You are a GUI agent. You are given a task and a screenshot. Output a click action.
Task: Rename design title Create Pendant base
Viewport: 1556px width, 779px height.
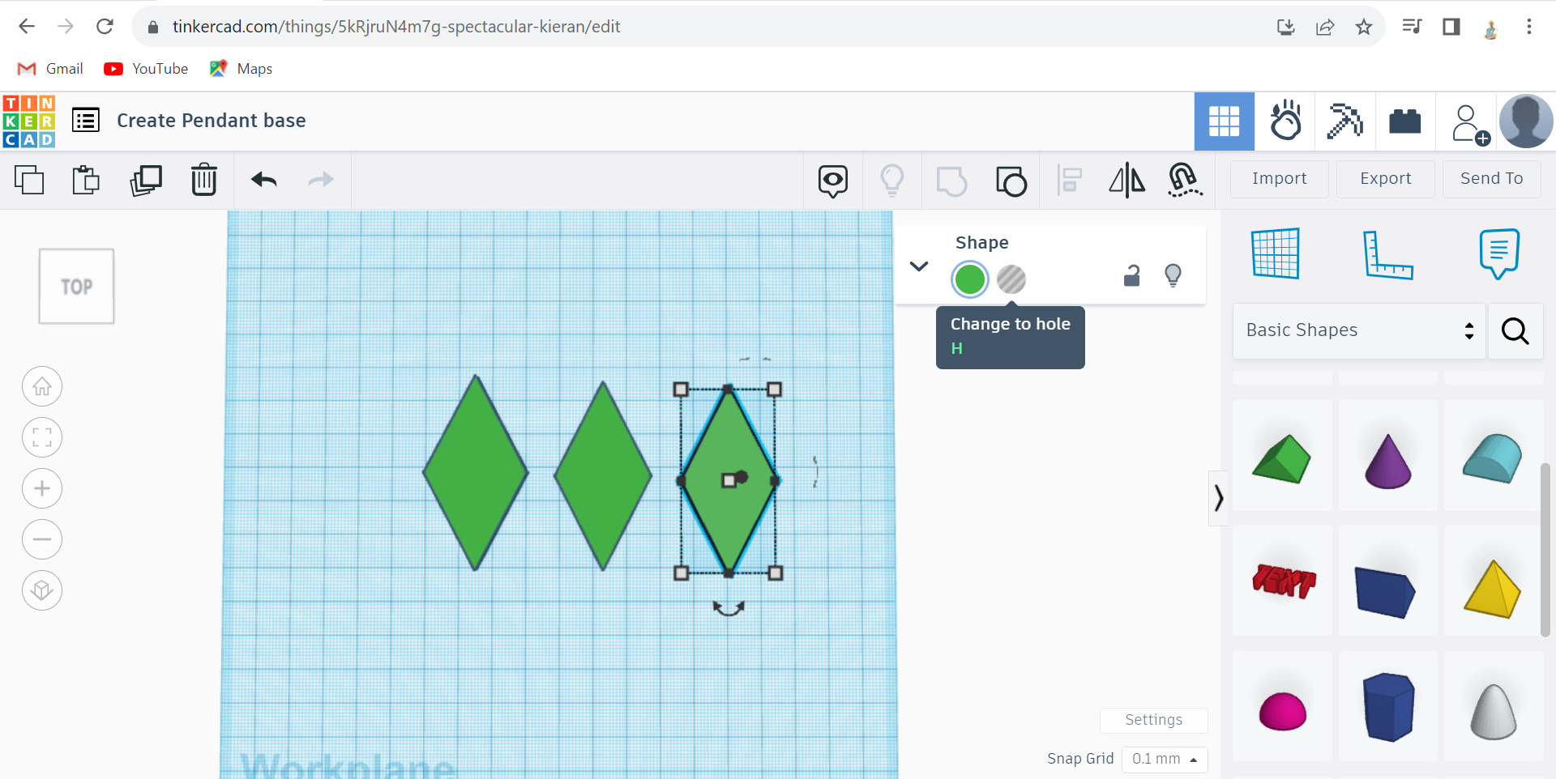(212, 121)
